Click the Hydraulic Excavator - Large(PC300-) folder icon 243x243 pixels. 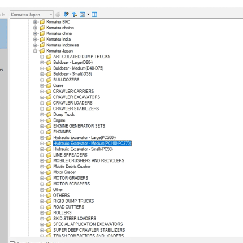pos(49,137)
